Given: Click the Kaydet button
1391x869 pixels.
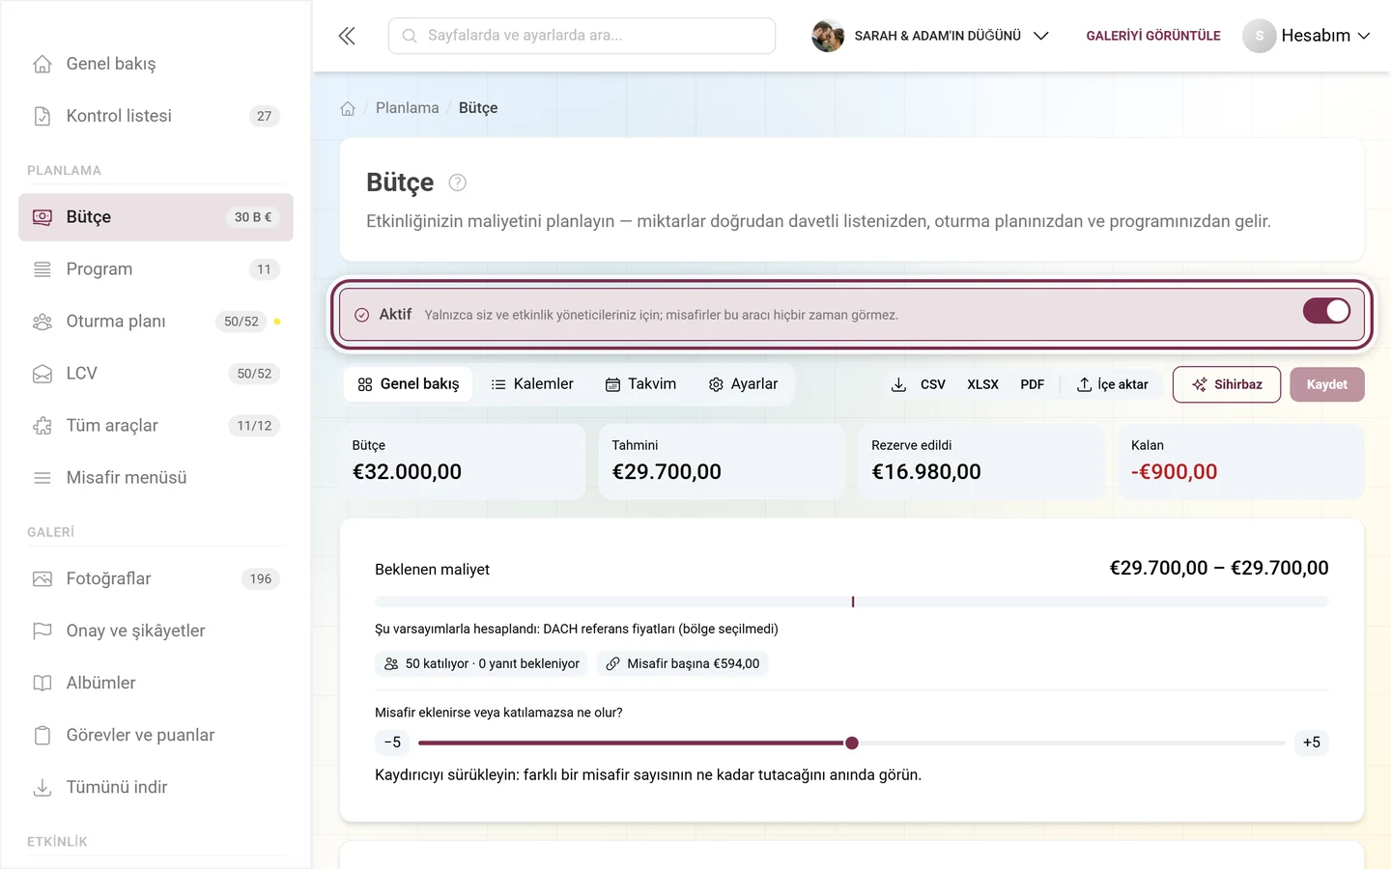Looking at the screenshot, I should pos(1326,384).
